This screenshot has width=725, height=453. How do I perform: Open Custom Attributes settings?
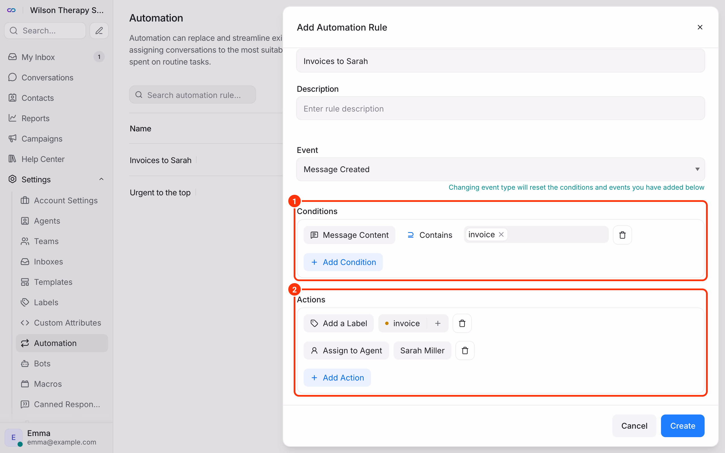tap(62, 322)
